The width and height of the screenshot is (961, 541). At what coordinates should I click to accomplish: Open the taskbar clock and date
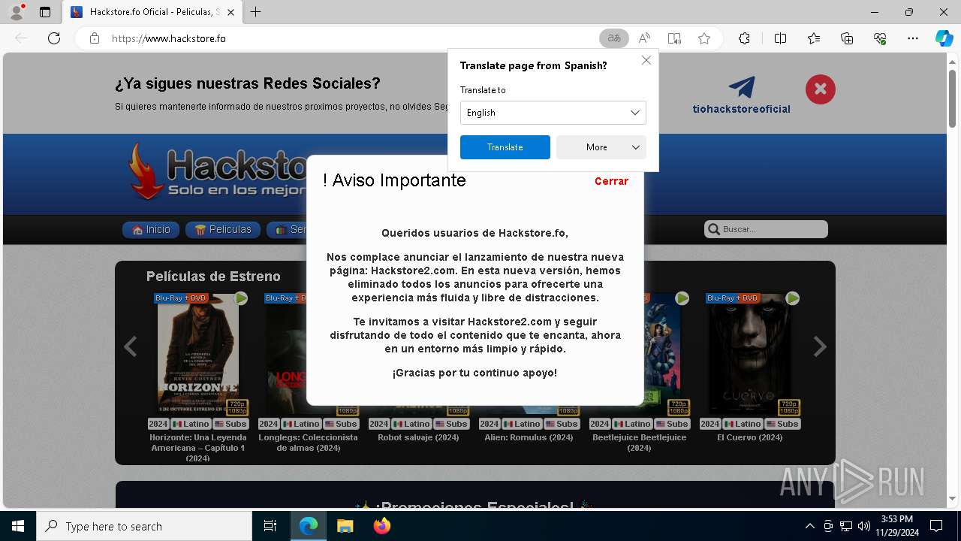(896, 526)
